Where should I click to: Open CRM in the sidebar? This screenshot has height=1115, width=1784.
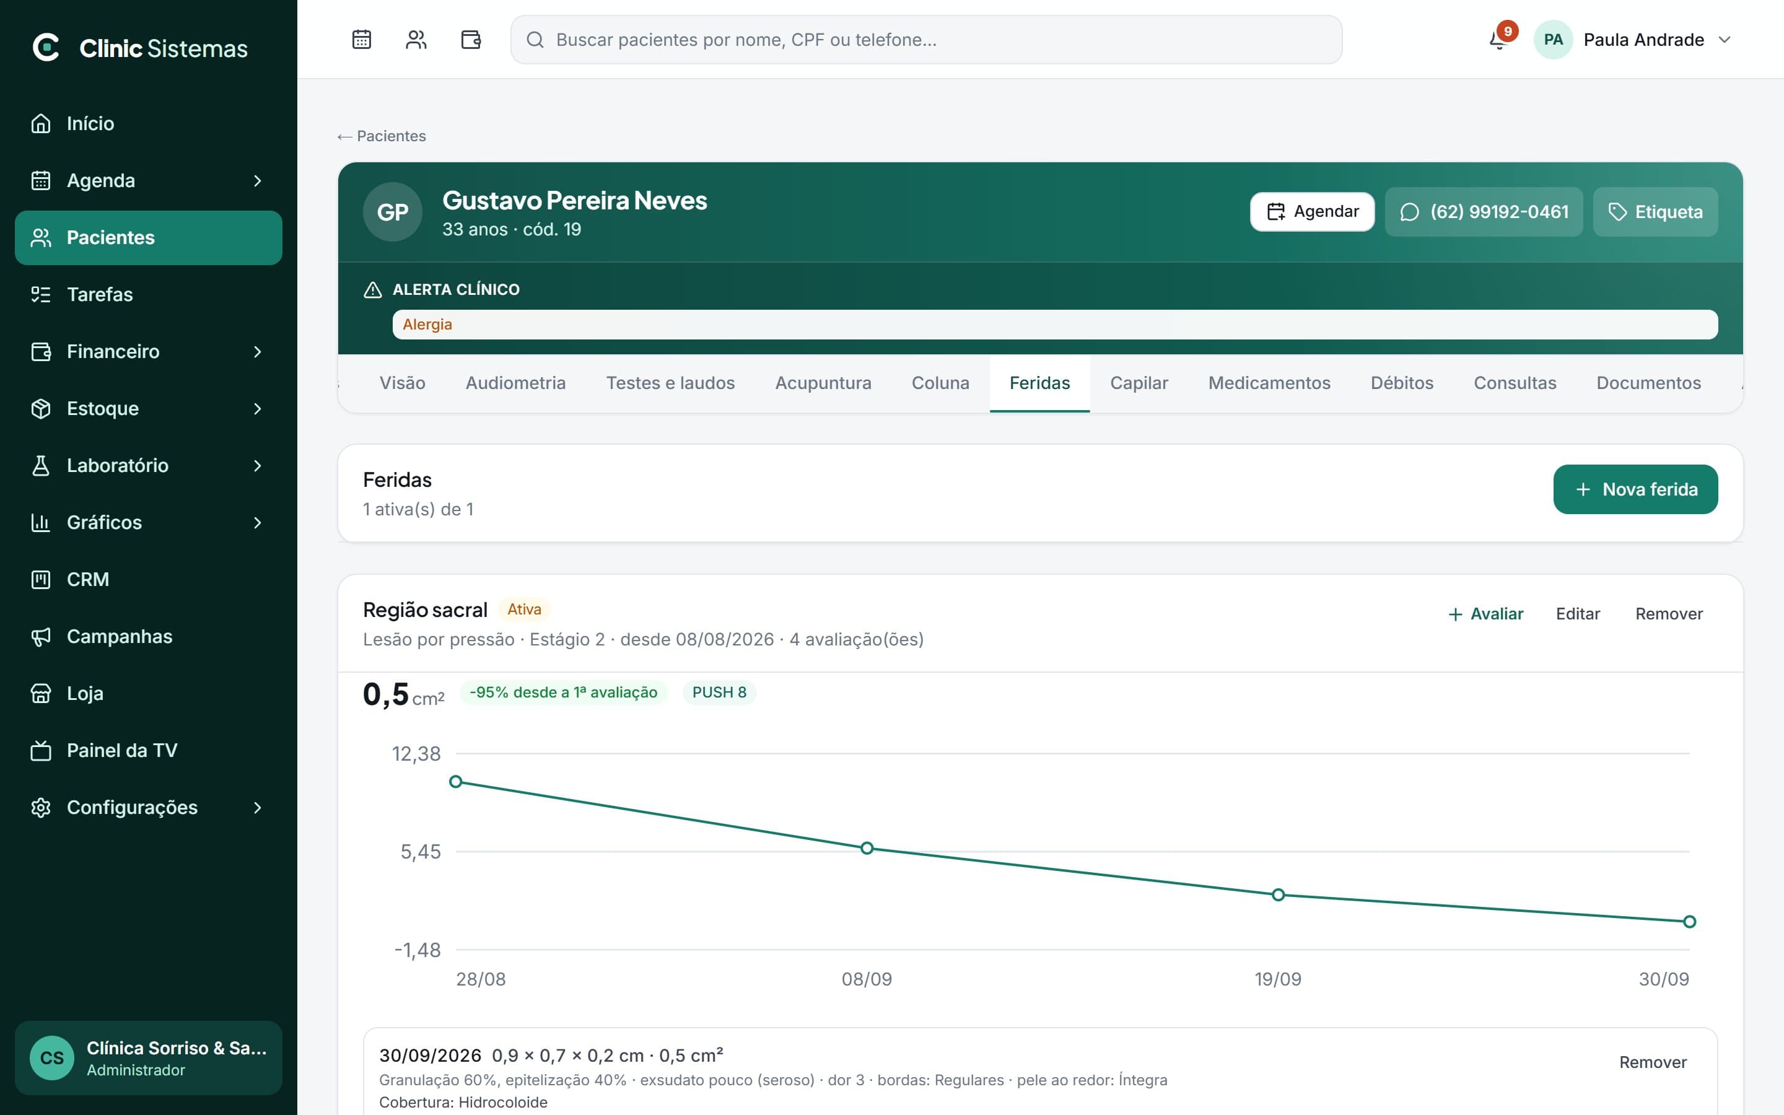(148, 579)
